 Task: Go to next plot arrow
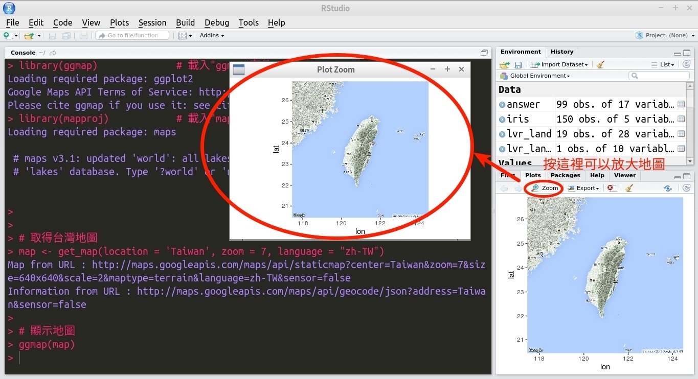click(517, 188)
